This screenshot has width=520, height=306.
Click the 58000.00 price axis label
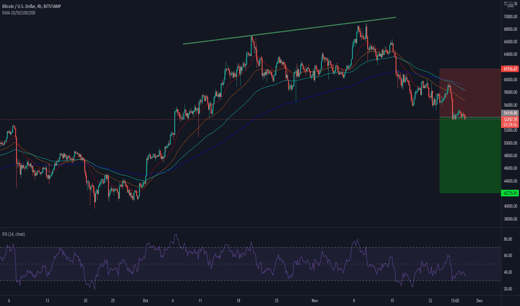511,92
